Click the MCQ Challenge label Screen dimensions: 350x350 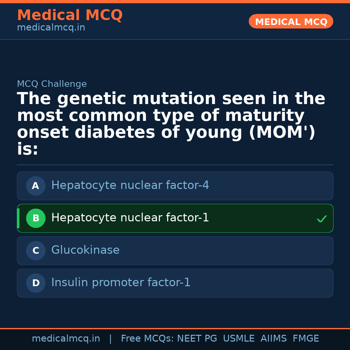52,84
